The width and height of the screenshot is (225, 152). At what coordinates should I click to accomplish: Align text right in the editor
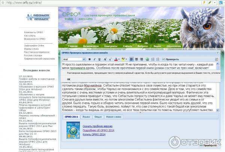coord(141,59)
